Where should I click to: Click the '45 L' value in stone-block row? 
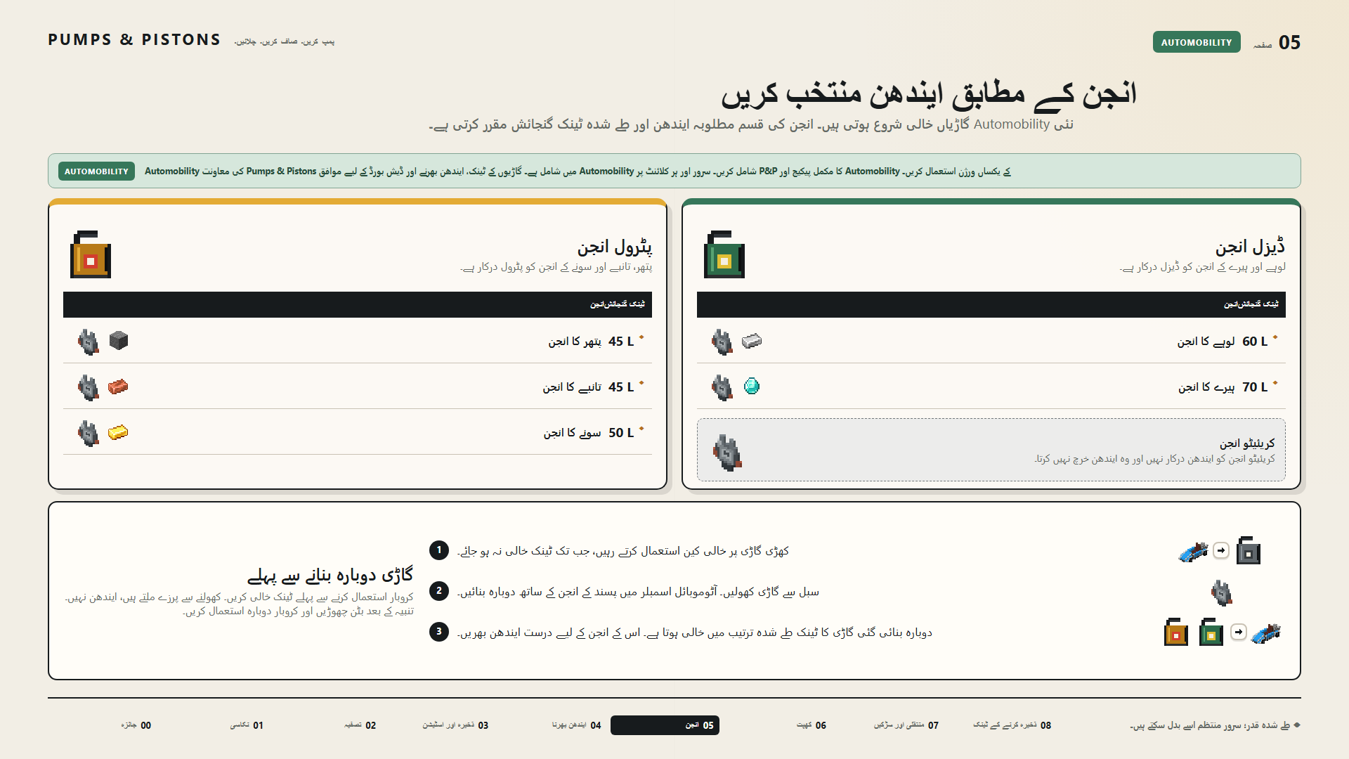(x=621, y=342)
